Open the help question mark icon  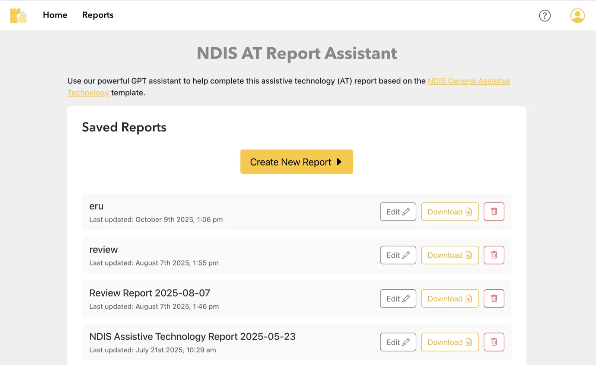coord(545,16)
